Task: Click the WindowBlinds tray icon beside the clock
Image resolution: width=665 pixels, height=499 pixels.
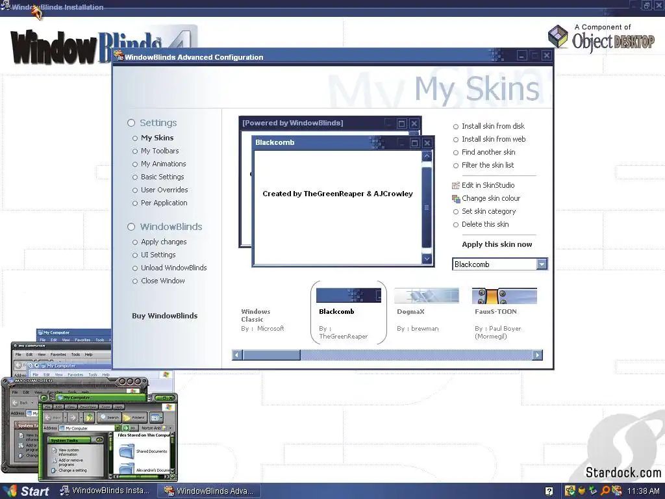Action: pyautogui.click(x=617, y=491)
